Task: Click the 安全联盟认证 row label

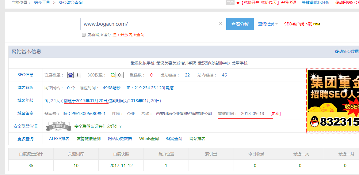Action: (x=25, y=126)
